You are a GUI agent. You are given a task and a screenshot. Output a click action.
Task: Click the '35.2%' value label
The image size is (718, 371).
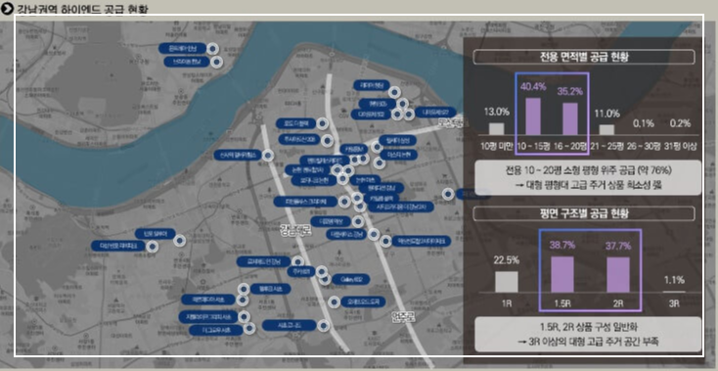(x=570, y=91)
